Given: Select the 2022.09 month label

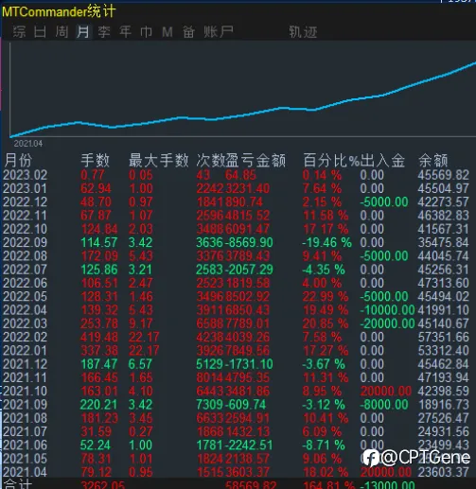Looking at the screenshot, I should click(x=25, y=242).
